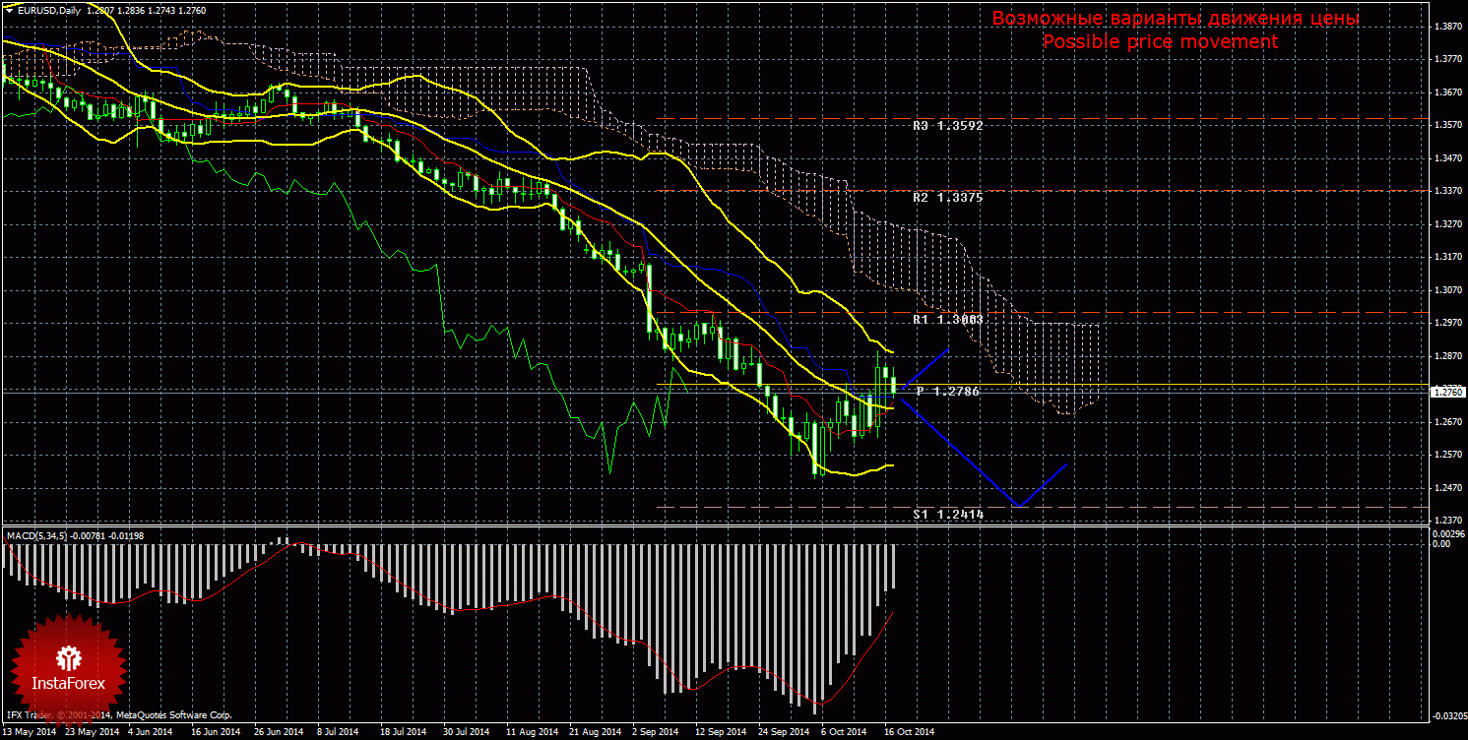Click the 18 Jul 2014 date label
Viewport: 1468px width, 740px height.
coord(402,732)
